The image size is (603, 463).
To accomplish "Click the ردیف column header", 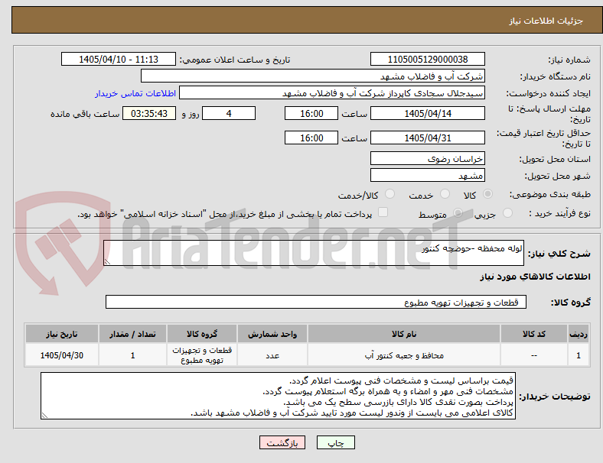I will pyautogui.click(x=579, y=334).
